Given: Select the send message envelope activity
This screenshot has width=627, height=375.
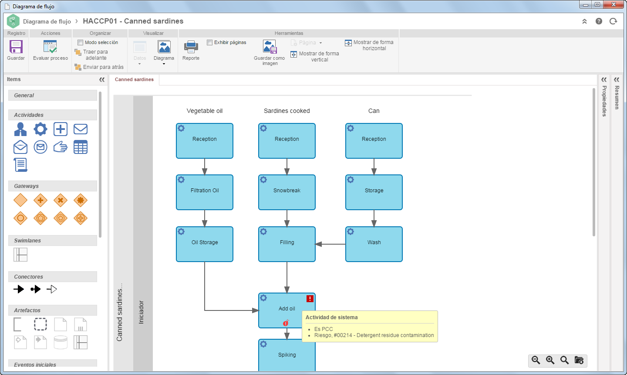Looking at the screenshot, I should coord(81,129).
